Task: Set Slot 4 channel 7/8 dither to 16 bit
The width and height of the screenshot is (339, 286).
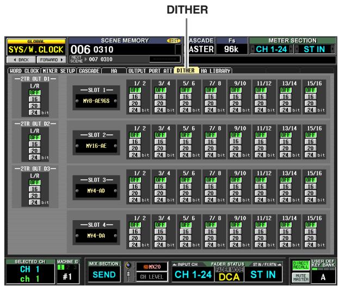Action: point(211,232)
